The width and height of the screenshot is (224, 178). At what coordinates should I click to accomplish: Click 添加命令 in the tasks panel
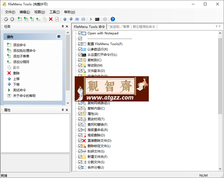(x=20, y=45)
